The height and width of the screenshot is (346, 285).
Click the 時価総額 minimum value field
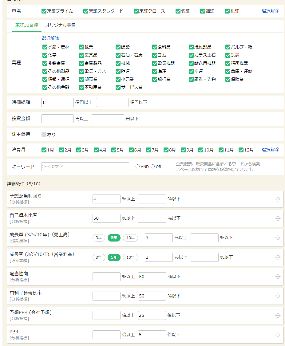(57, 103)
